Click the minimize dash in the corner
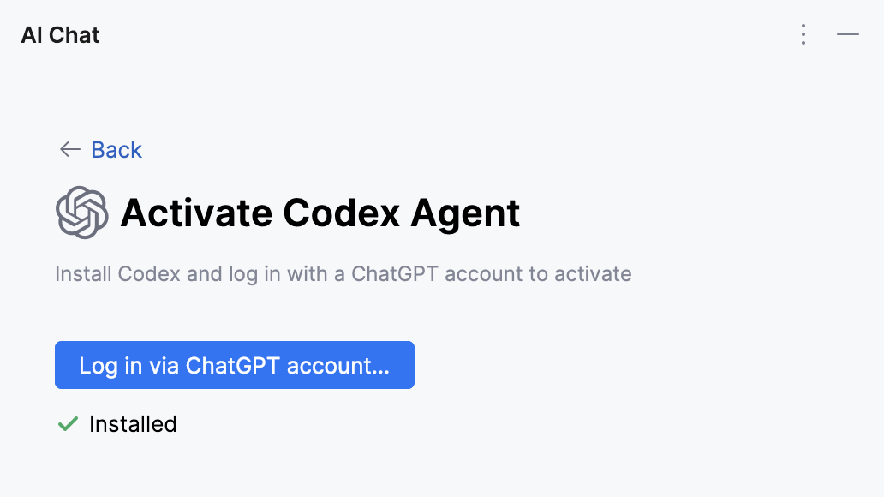The width and height of the screenshot is (884, 497). click(x=848, y=34)
